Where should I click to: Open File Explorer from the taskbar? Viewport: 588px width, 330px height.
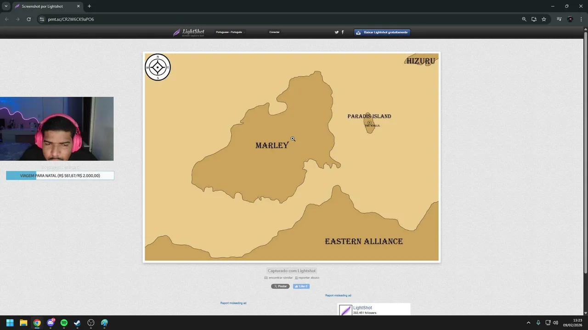[23, 323]
